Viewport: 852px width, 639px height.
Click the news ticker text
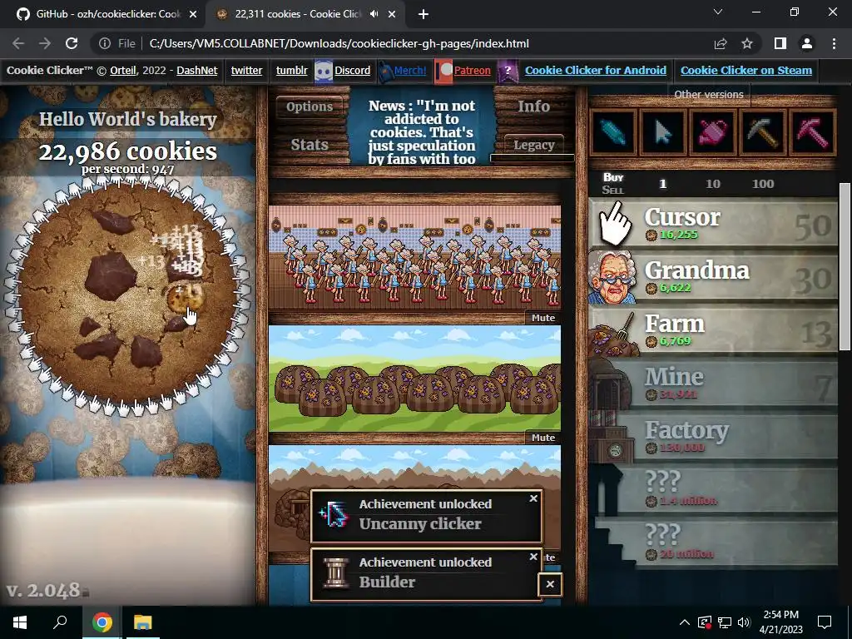422,132
